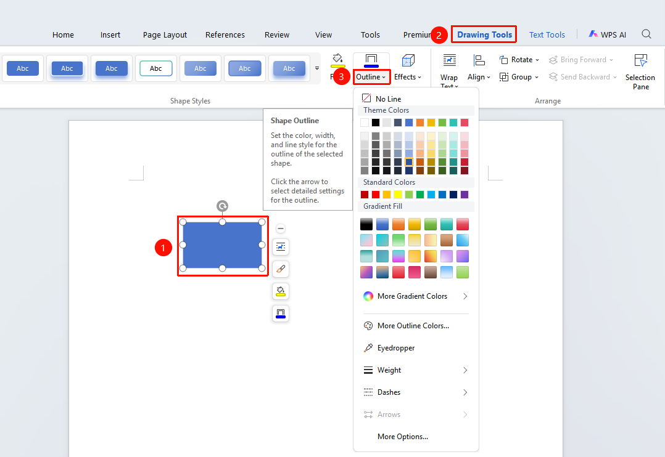Select the black theme color swatch
665x457 pixels.
375,123
